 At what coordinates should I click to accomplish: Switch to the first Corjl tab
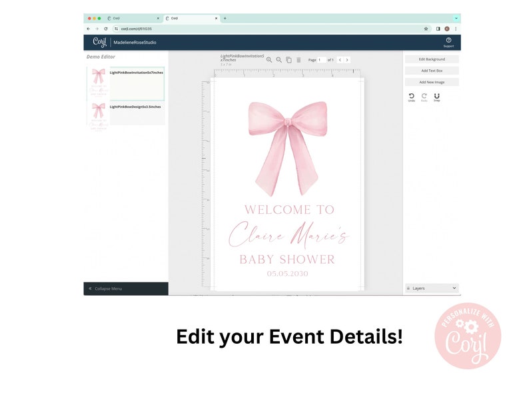click(133, 18)
